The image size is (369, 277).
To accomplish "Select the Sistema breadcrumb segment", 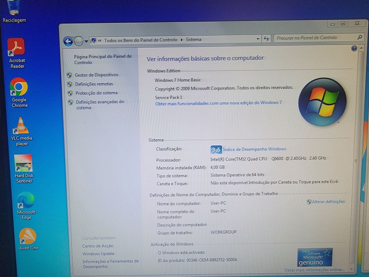I will [193, 39].
